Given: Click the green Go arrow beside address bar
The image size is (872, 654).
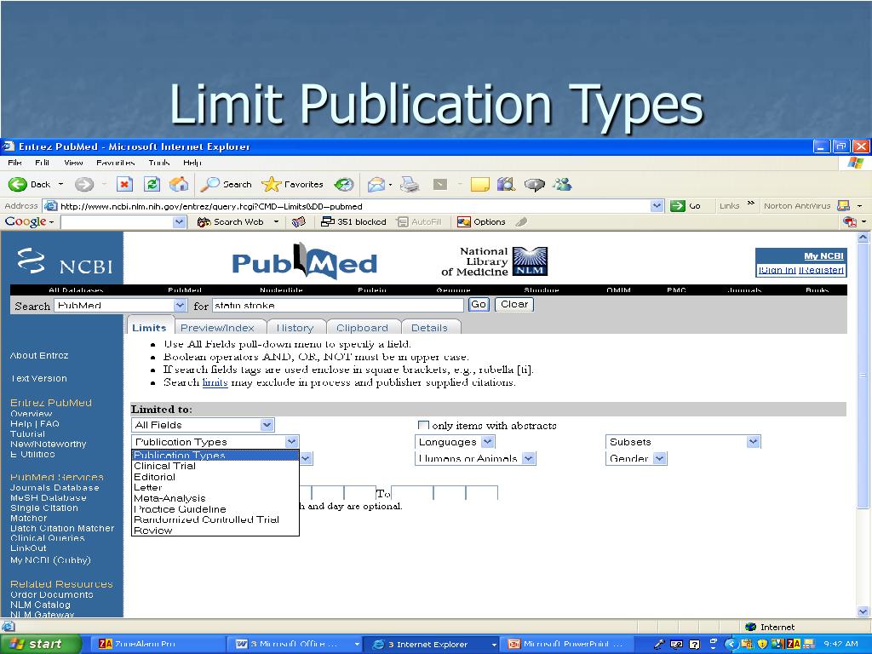Looking at the screenshot, I should coord(677,206).
